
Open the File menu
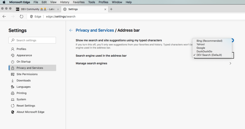click(36, 2)
